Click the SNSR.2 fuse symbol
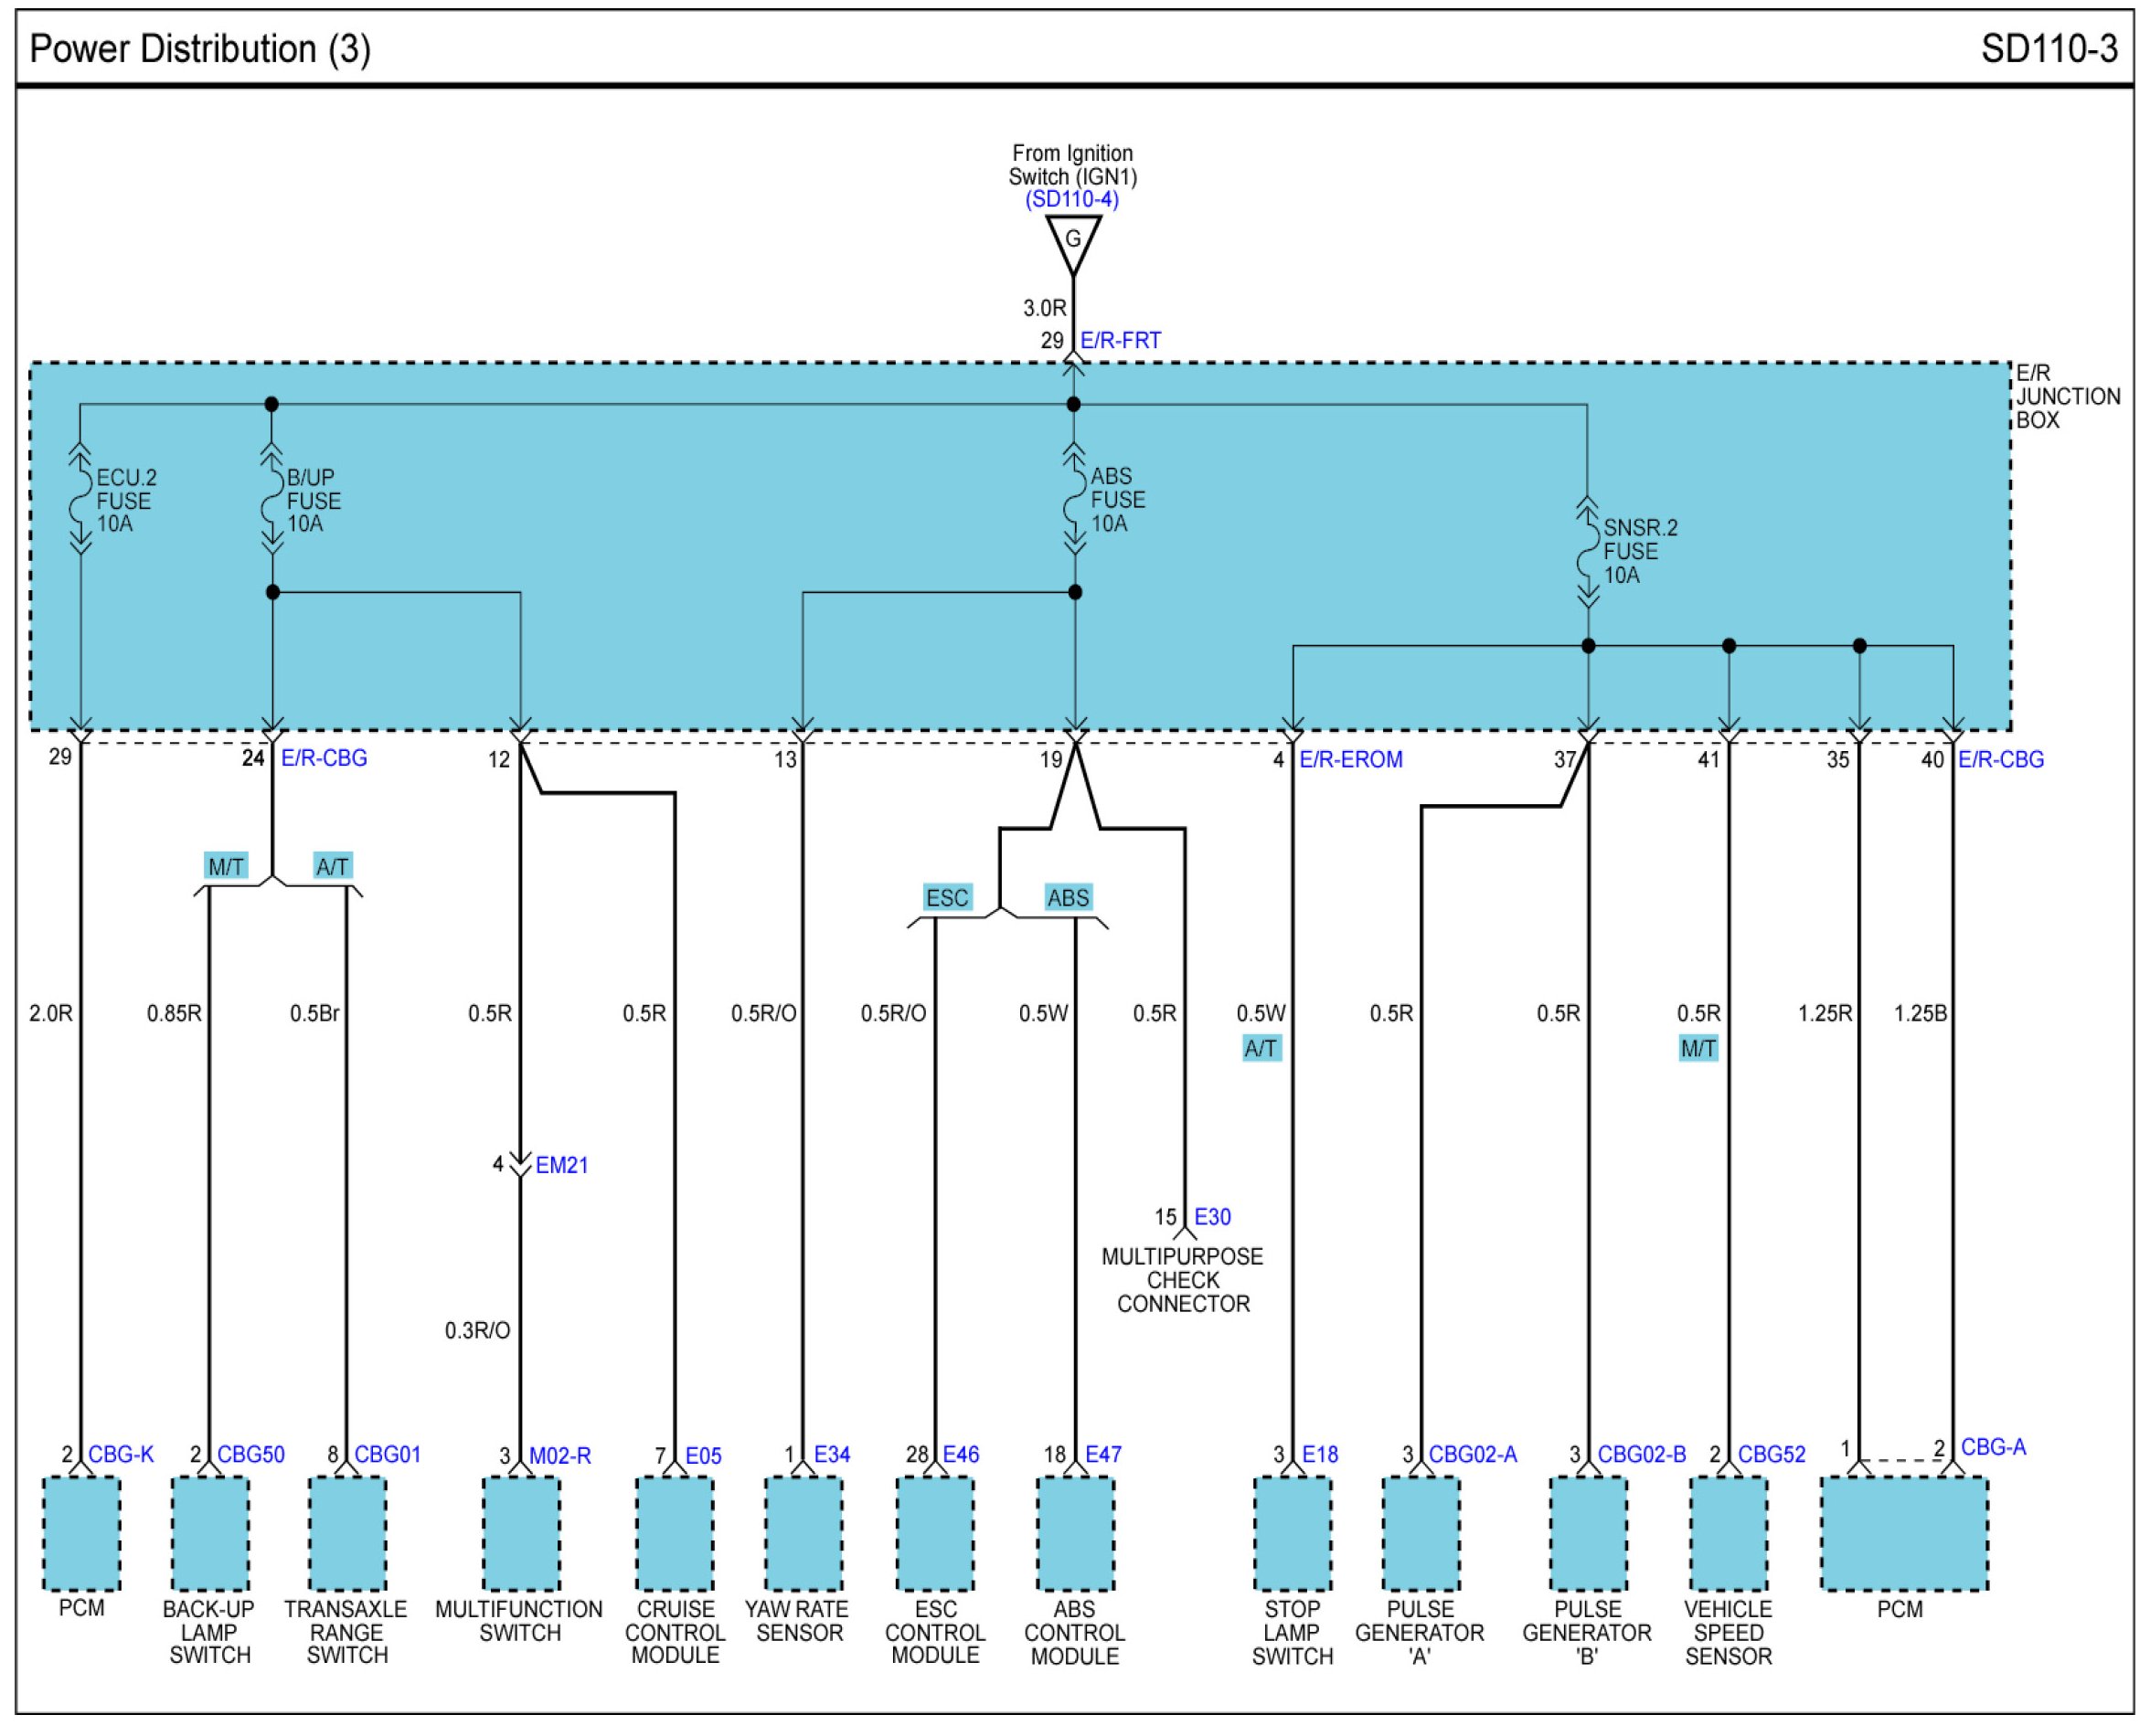Screen dimensions: 2150x1736 tap(1588, 551)
